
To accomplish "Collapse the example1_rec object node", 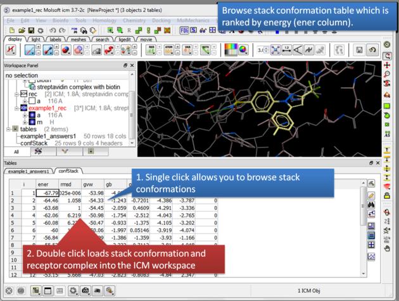I will point(15,108).
